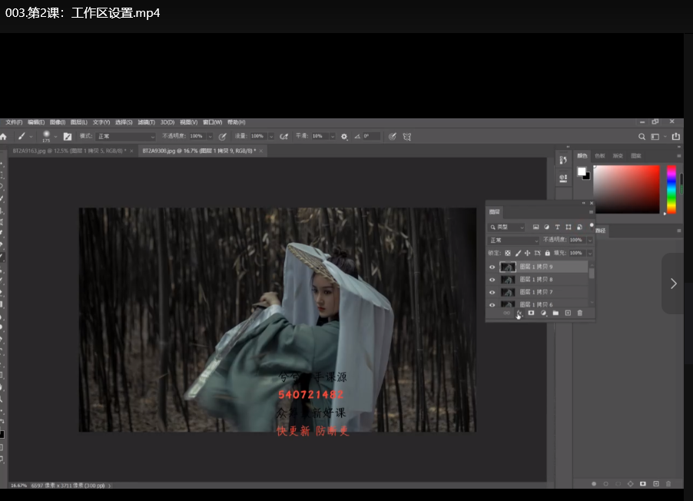Adjust the rainbow hue slider strip
Viewport: 693px width, 501px height.
pyautogui.click(x=671, y=190)
